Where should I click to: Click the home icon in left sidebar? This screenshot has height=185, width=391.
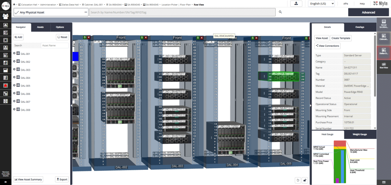(x=6, y=25)
